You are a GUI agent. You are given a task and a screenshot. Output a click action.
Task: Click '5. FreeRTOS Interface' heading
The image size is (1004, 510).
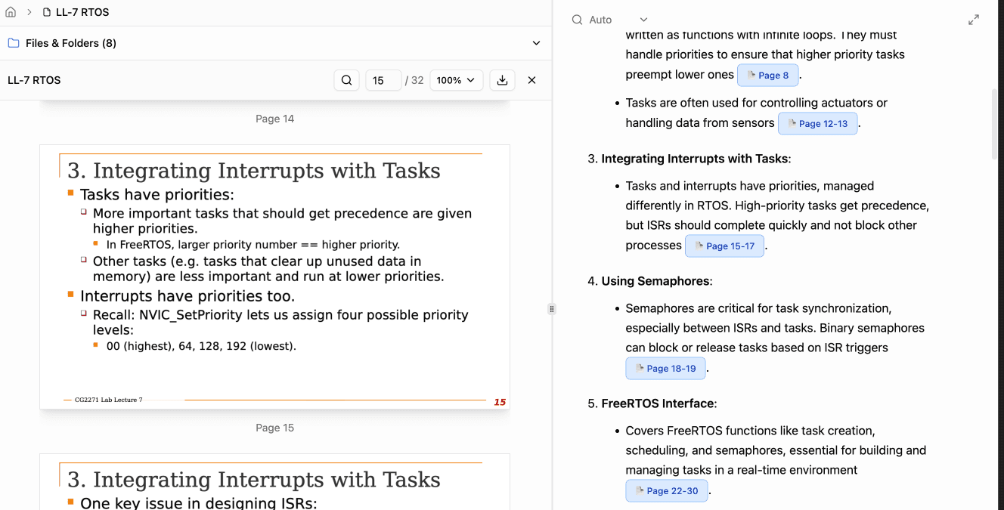coord(658,403)
